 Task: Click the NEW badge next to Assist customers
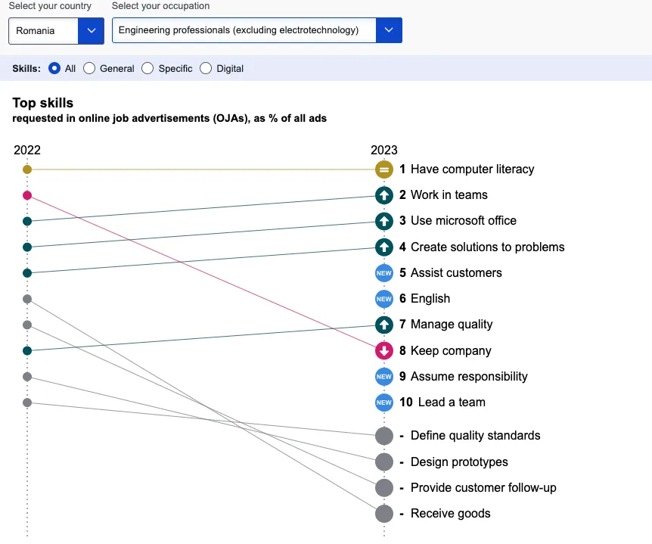point(384,273)
